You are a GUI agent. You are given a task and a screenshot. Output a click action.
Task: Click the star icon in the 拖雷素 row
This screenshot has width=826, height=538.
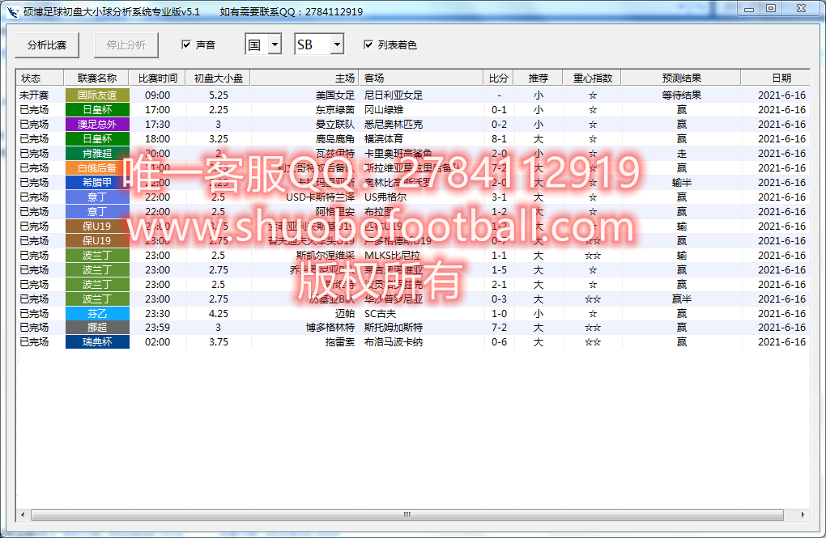coord(593,342)
